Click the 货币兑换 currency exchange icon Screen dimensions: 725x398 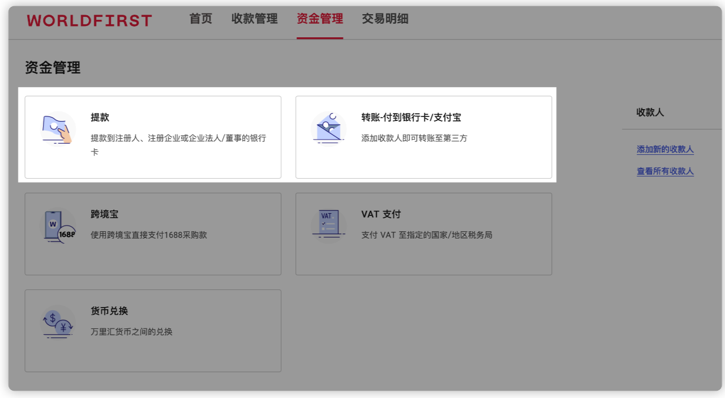pyautogui.click(x=58, y=322)
